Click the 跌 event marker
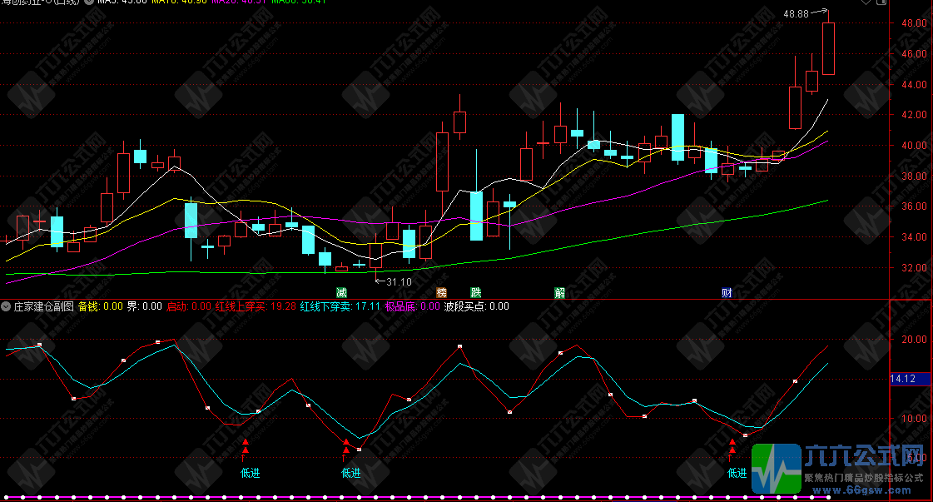This screenshot has width=933, height=502. pyautogui.click(x=475, y=293)
